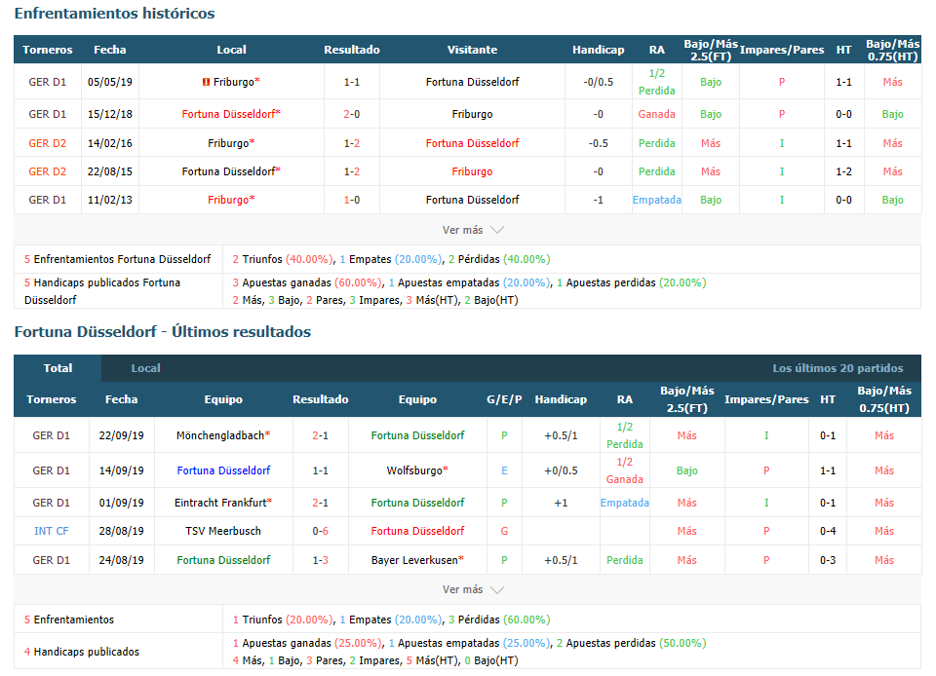Switch to the Local tab beside Total
Image resolution: width=936 pixels, height=676 pixels.
tap(145, 368)
